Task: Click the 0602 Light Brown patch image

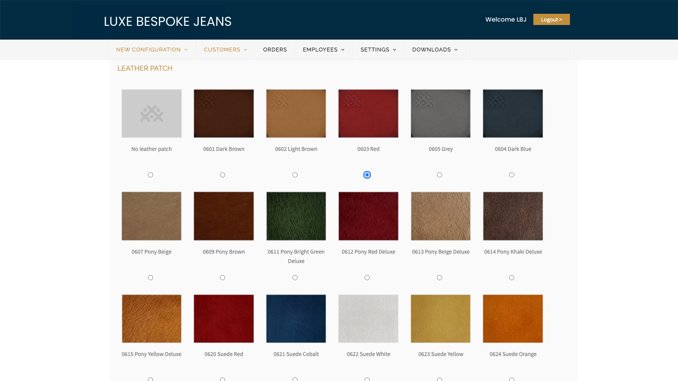Action: (x=296, y=113)
